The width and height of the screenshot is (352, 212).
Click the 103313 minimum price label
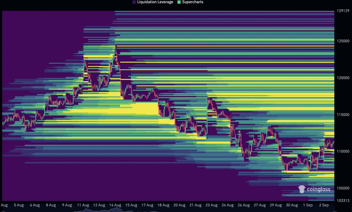343,200
